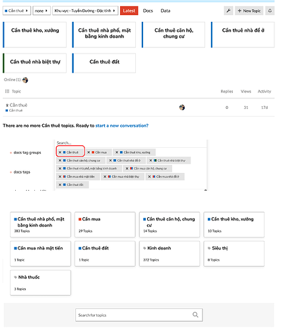Click the topic list bulk-select icon

(7, 91)
